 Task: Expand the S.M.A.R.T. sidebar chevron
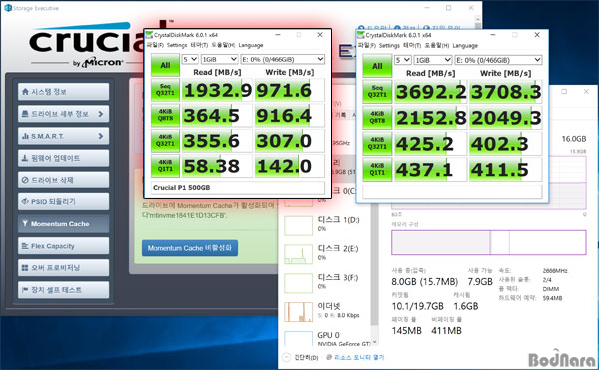101,136
